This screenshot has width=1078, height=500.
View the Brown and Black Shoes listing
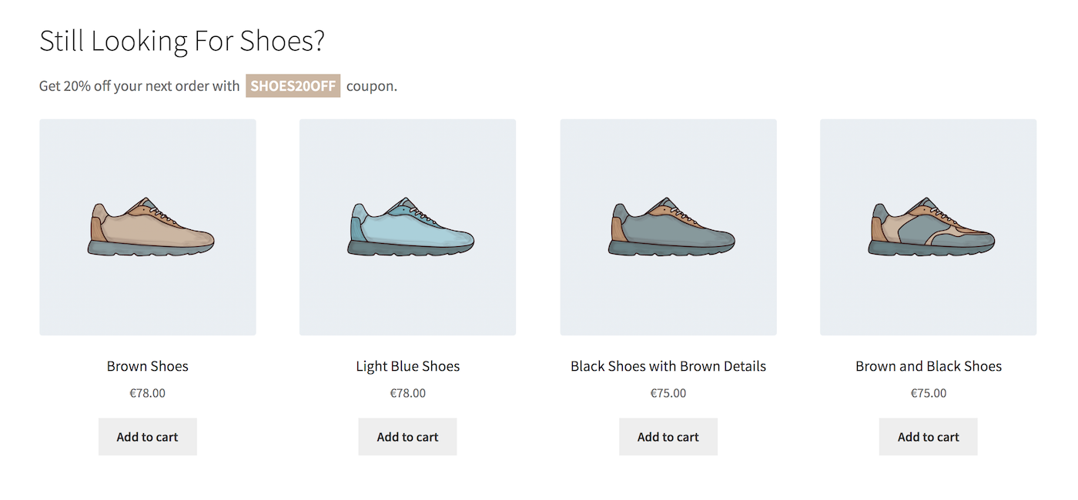pyautogui.click(x=928, y=366)
